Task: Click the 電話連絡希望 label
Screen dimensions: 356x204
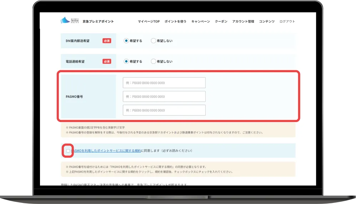Action: point(75,61)
